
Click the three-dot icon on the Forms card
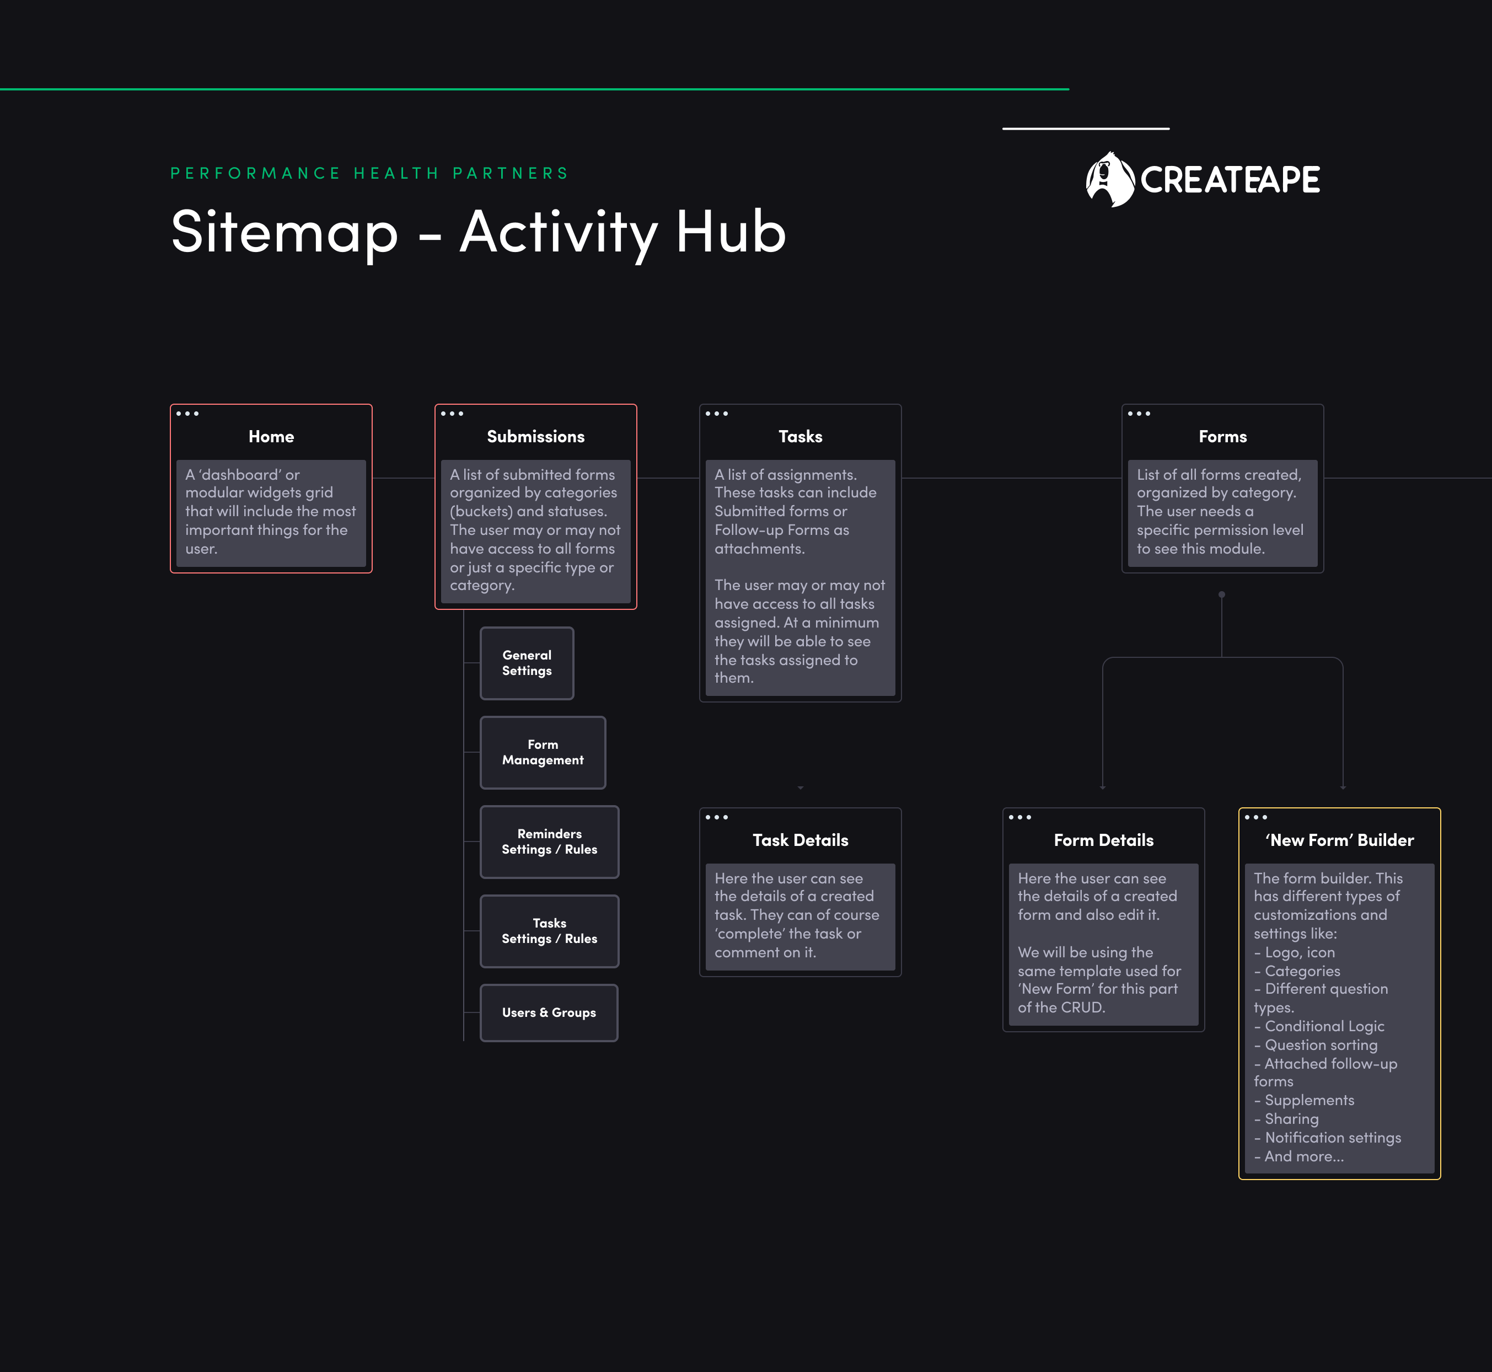click(1140, 414)
